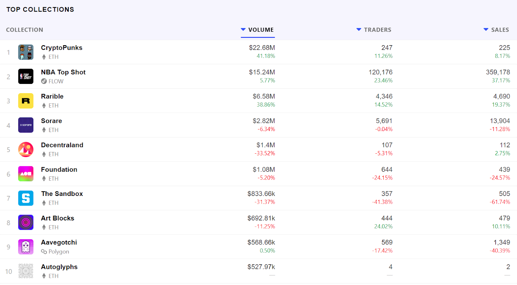Viewport: 517px width, 285px height.
Task: Click The Sandbox blue S icon
Action: point(26,198)
